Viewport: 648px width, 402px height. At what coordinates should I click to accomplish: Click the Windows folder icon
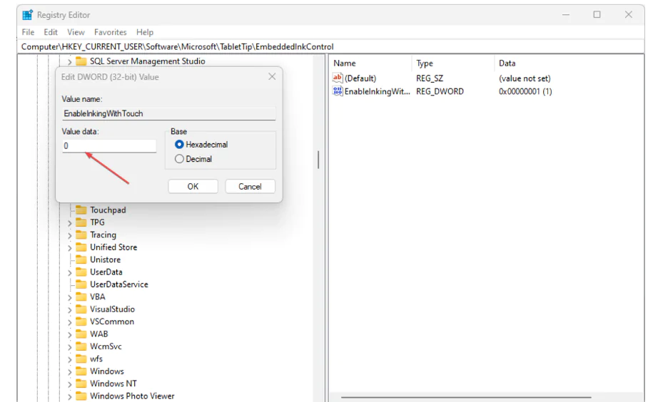pyautogui.click(x=81, y=371)
